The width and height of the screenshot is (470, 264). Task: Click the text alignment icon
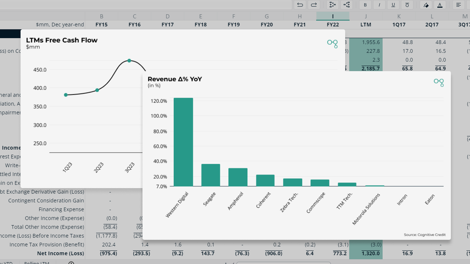458,5
